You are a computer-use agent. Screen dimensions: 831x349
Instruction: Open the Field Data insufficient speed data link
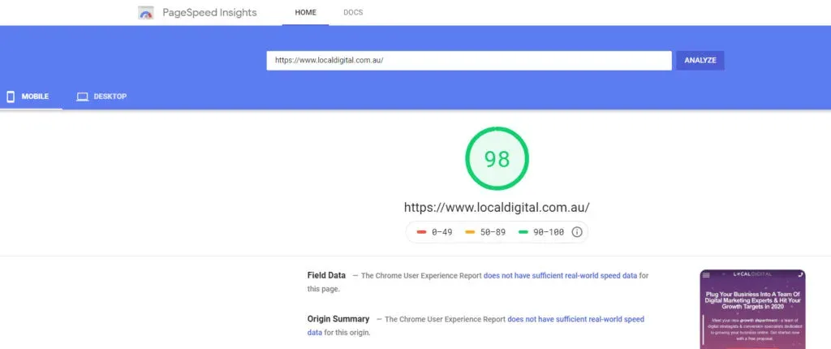coord(560,276)
